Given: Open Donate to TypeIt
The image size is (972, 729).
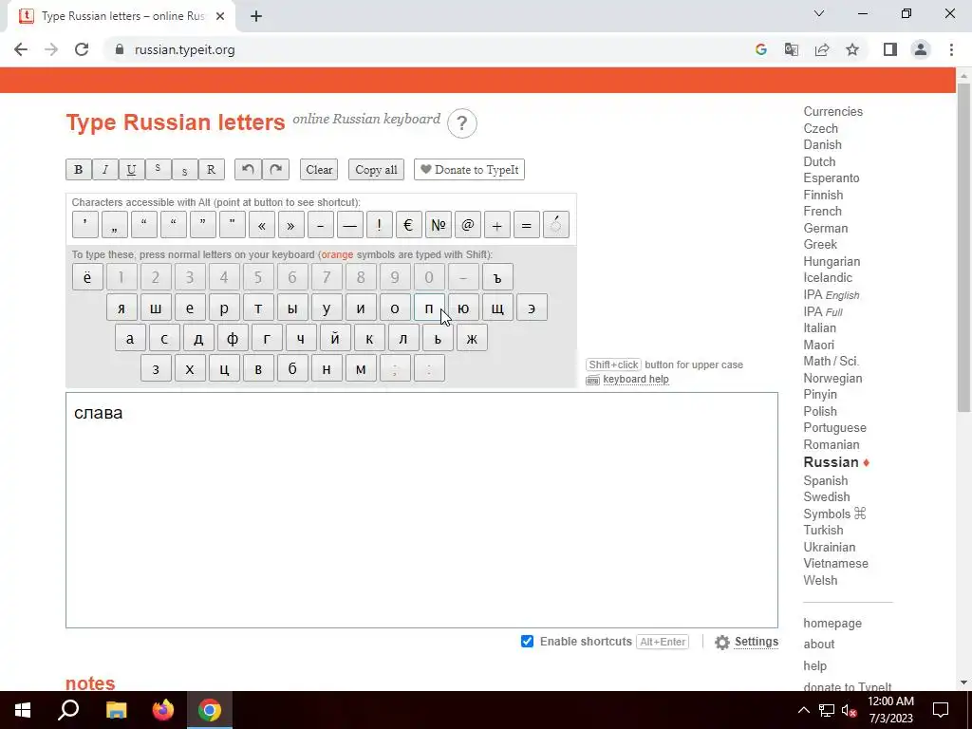Looking at the screenshot, I should pos(469,170).
